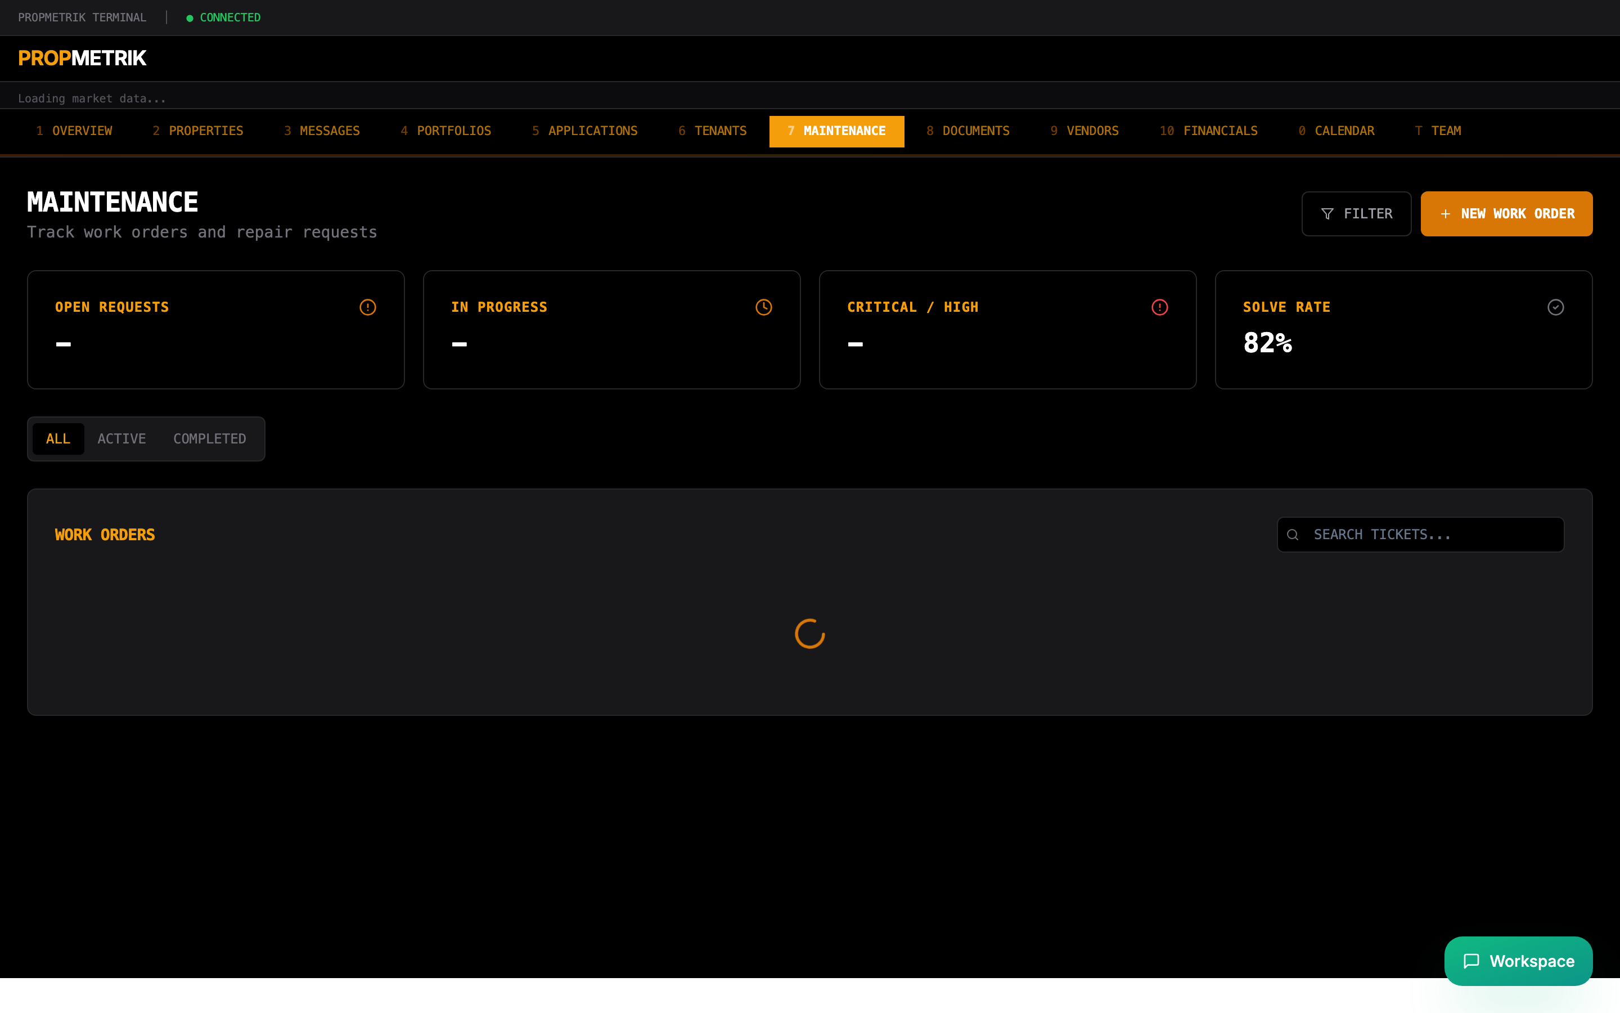Click the Work Orders heading

point(105,535)
